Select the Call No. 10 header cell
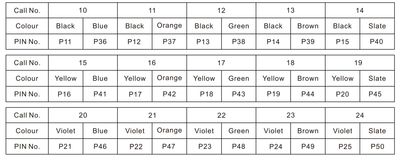 point(83,10)
